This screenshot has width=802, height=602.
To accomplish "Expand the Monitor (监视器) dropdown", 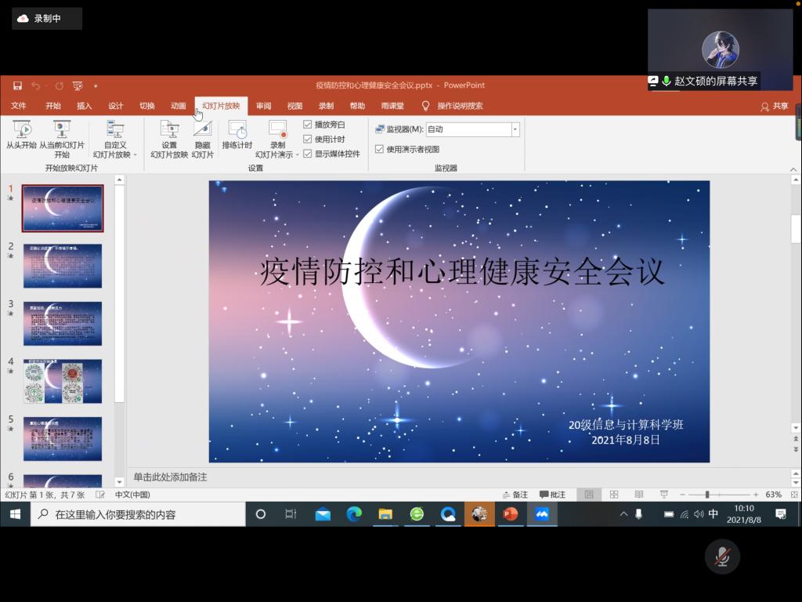I will point(515,129).
